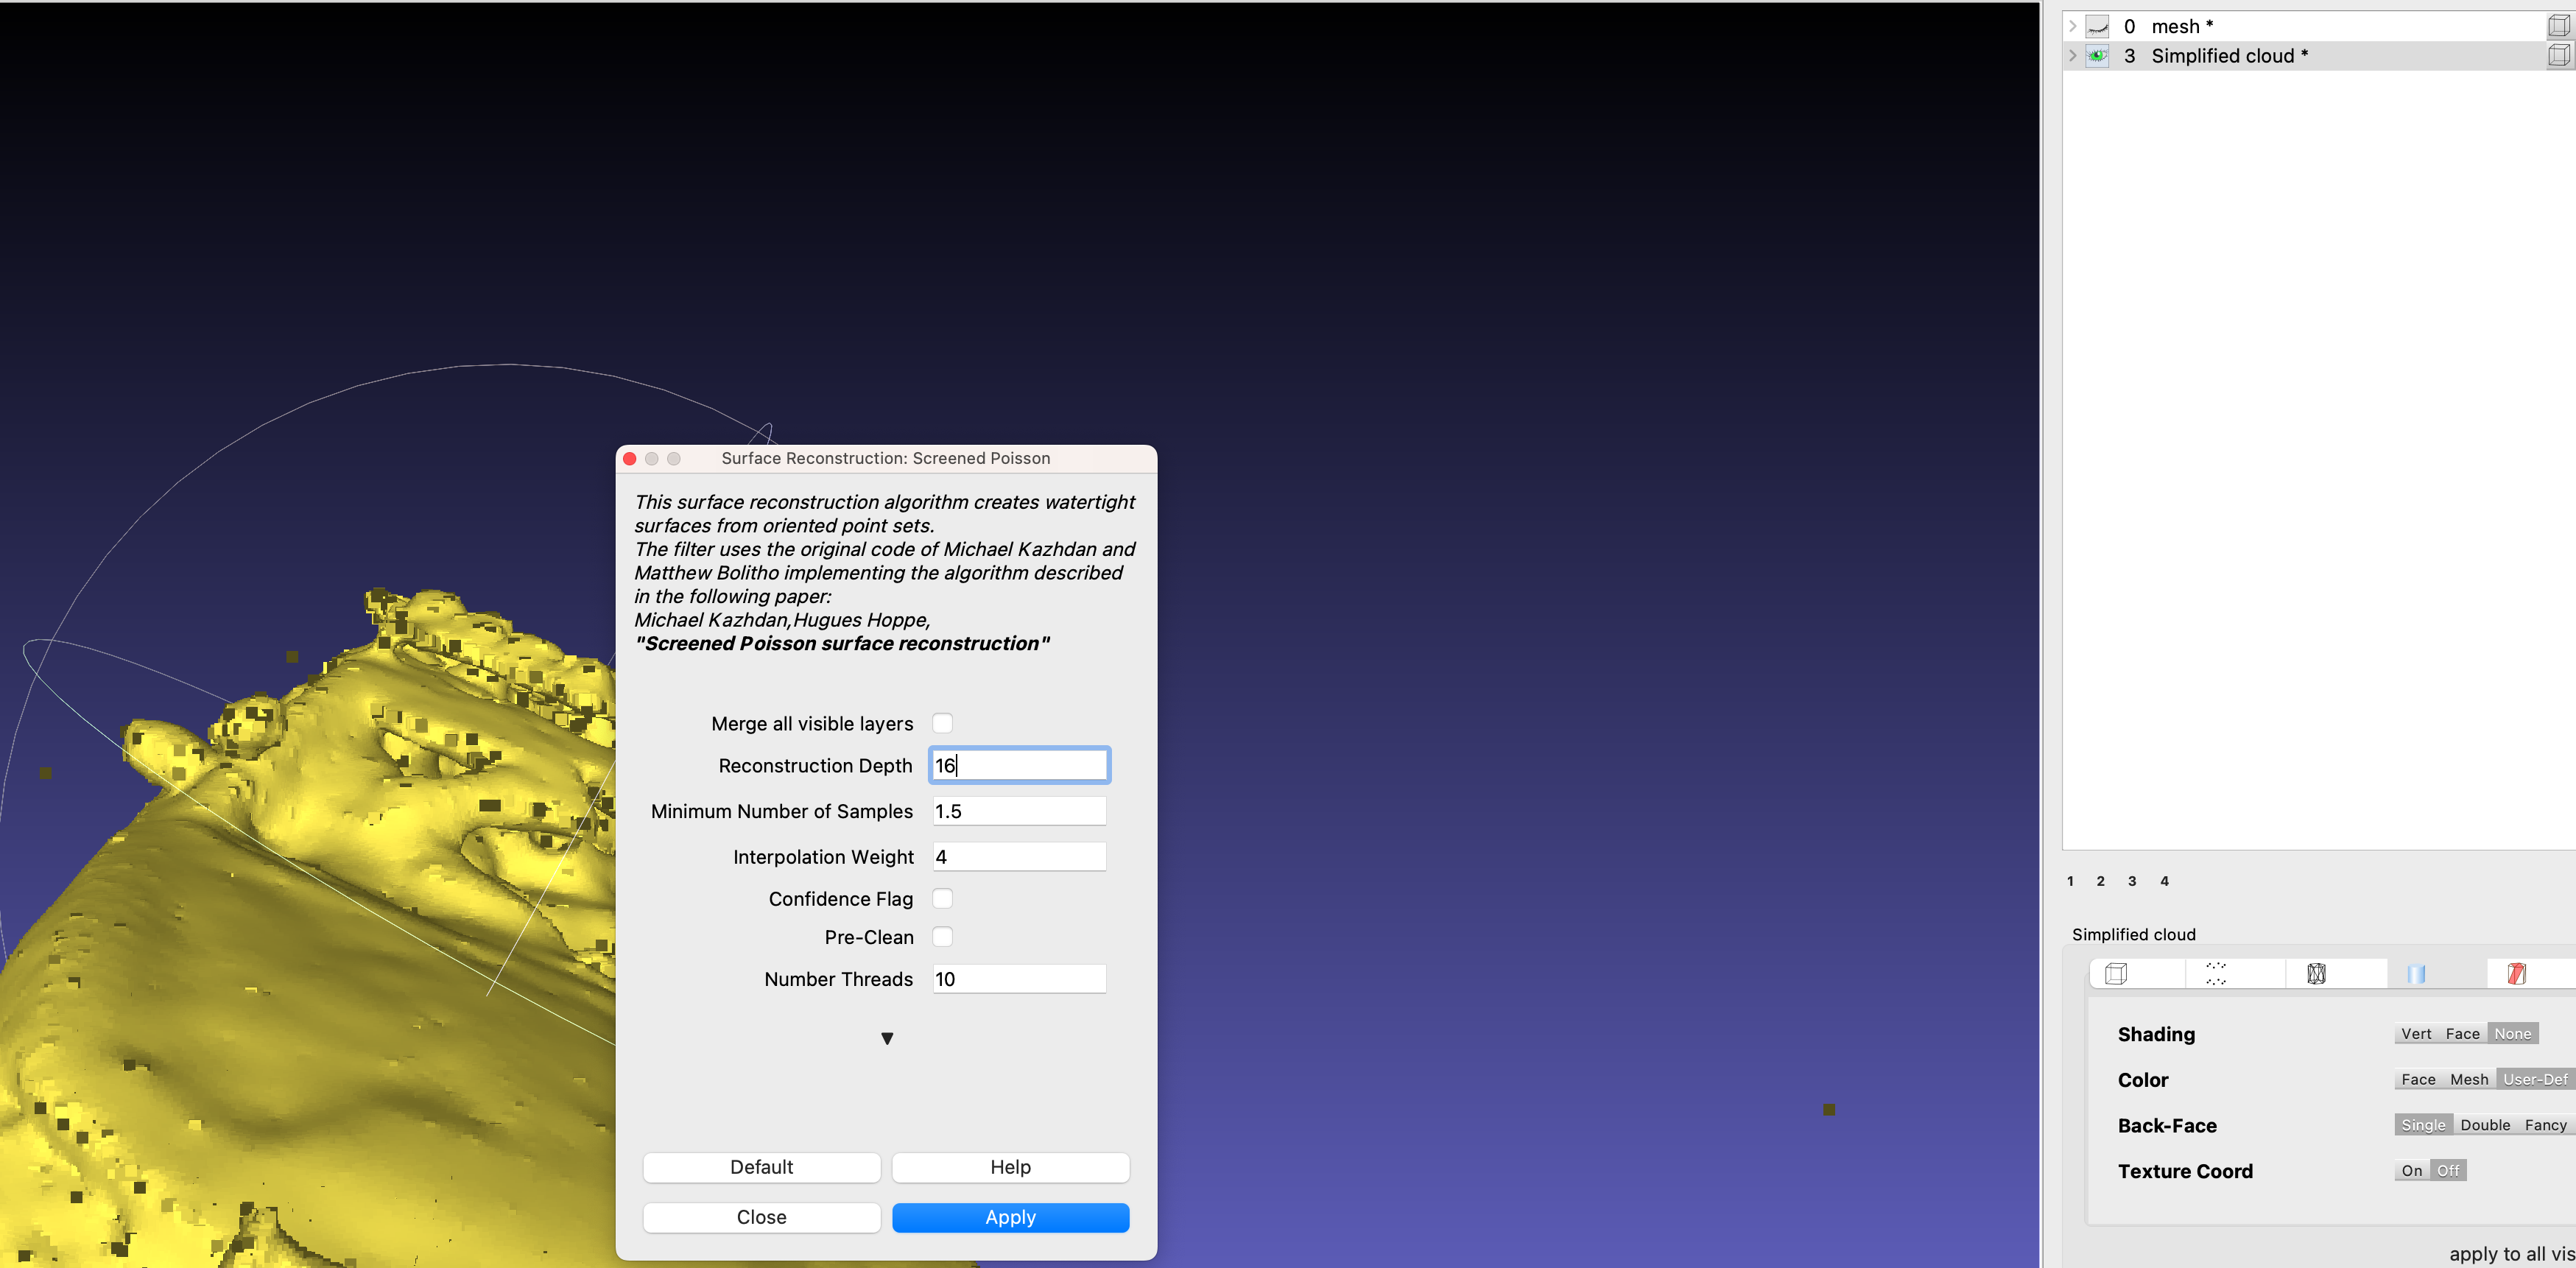
Task: Show the hidden mesh layer via its closed-eye icon
Action: [x=2097, y=27]
